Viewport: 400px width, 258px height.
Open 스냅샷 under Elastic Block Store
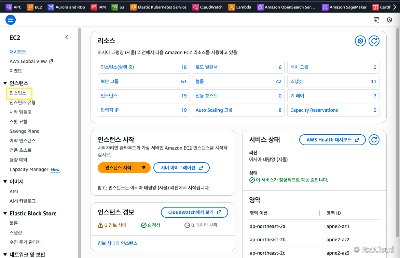16,232
